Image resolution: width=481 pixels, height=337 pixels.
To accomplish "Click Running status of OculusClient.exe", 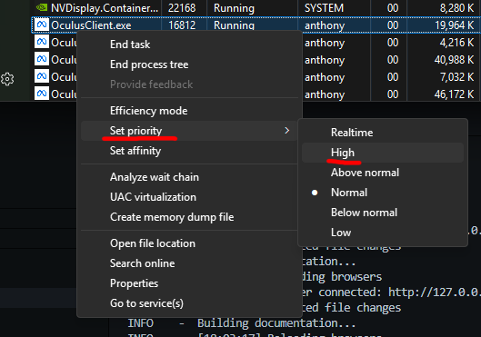I will point(234,25).
